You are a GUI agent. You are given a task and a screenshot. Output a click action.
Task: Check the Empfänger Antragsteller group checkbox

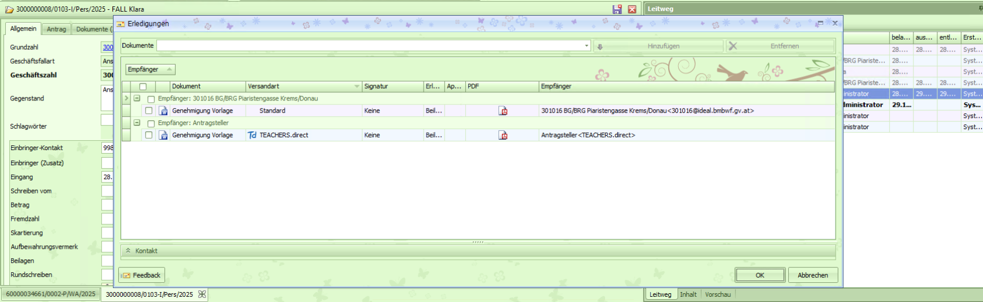pos(151,124)
